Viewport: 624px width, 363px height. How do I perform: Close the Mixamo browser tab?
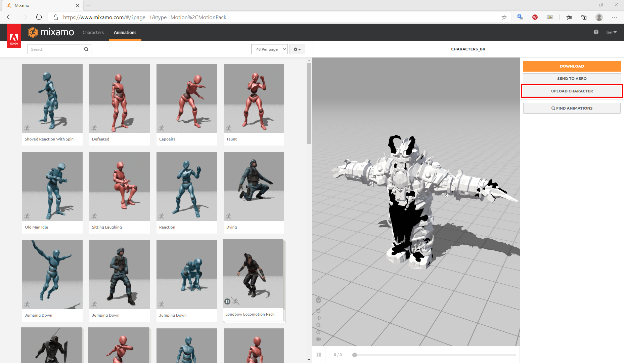pos(78,5)
